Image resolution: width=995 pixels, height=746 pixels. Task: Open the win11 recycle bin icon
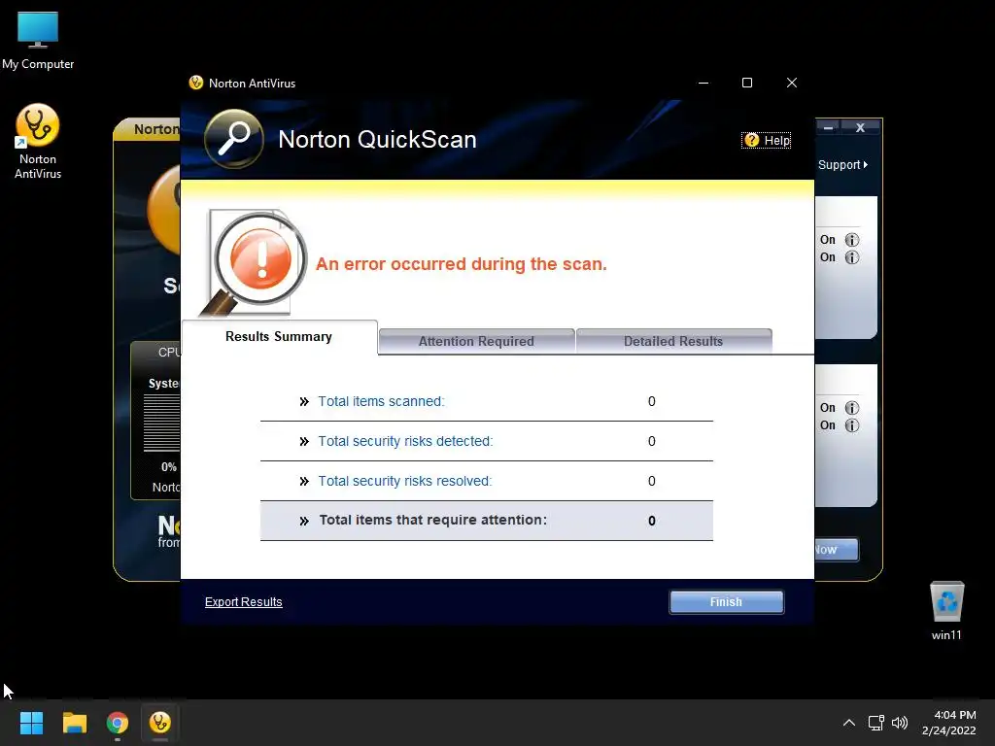(946, 610)
